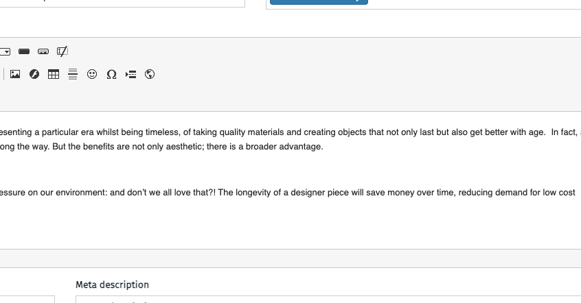Focus the text input at top left
581x303 pixels.
[x=122, y=3]
